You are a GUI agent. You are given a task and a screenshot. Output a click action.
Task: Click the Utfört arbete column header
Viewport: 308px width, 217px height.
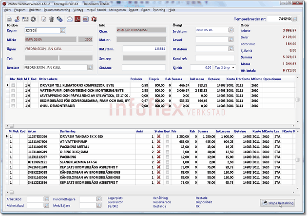pos(48,79)
